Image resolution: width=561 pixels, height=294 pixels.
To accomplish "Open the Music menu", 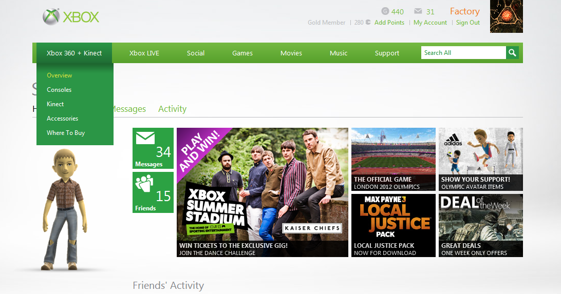I will tap(339, 53).
